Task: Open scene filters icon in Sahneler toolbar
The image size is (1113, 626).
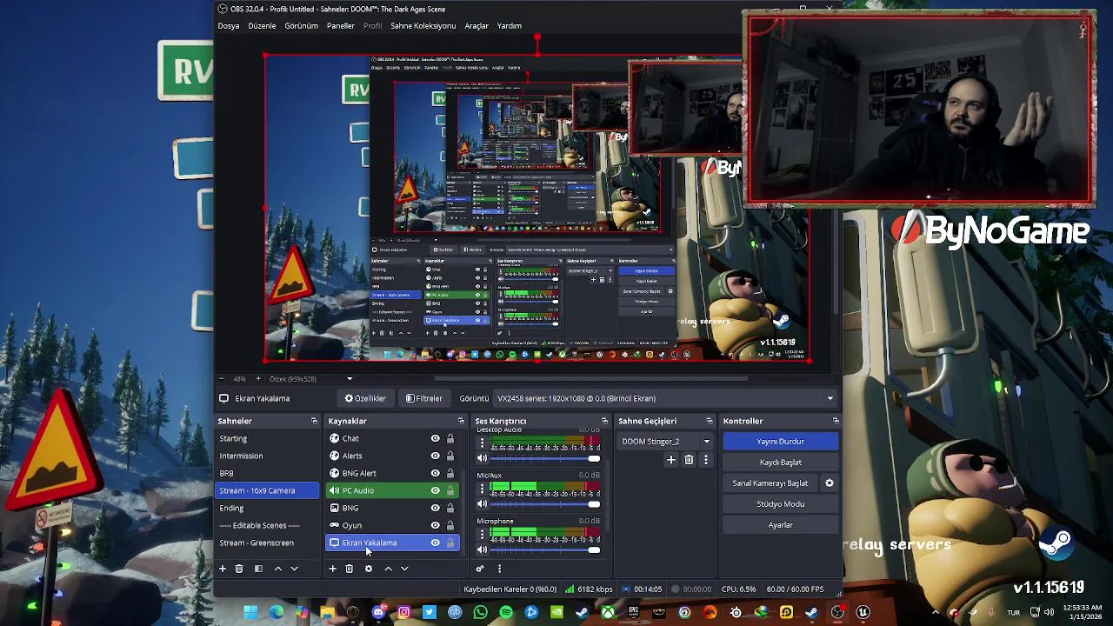Action: coord(258,569)
